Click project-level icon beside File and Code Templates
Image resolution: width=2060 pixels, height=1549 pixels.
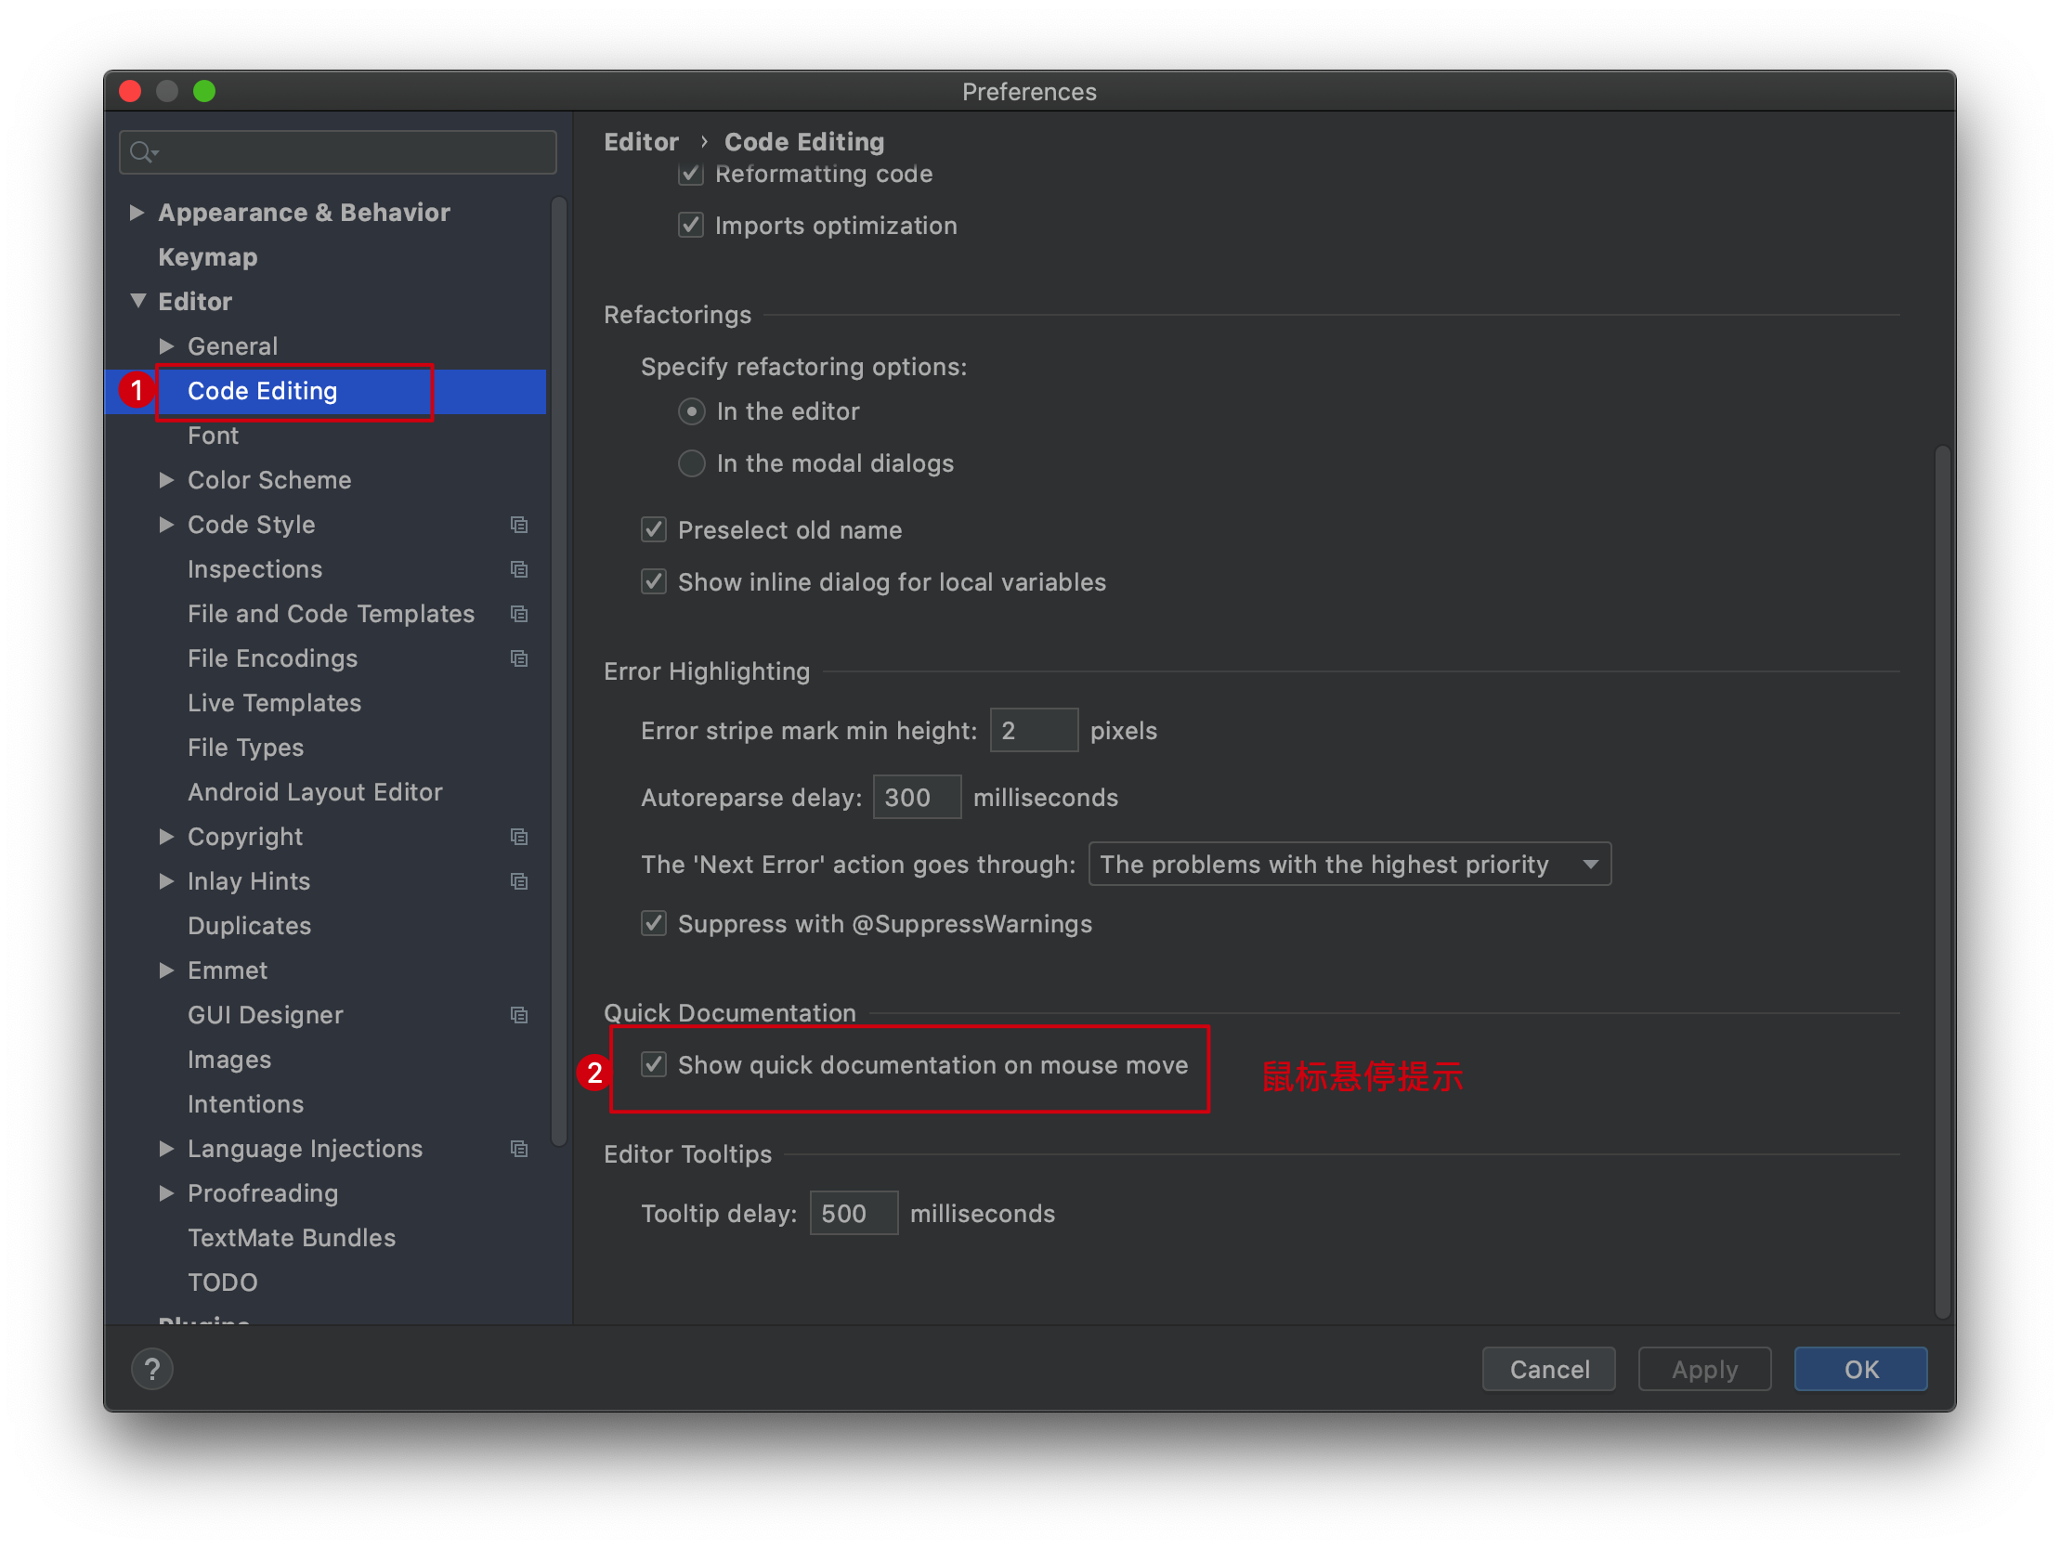pos(519,615)
